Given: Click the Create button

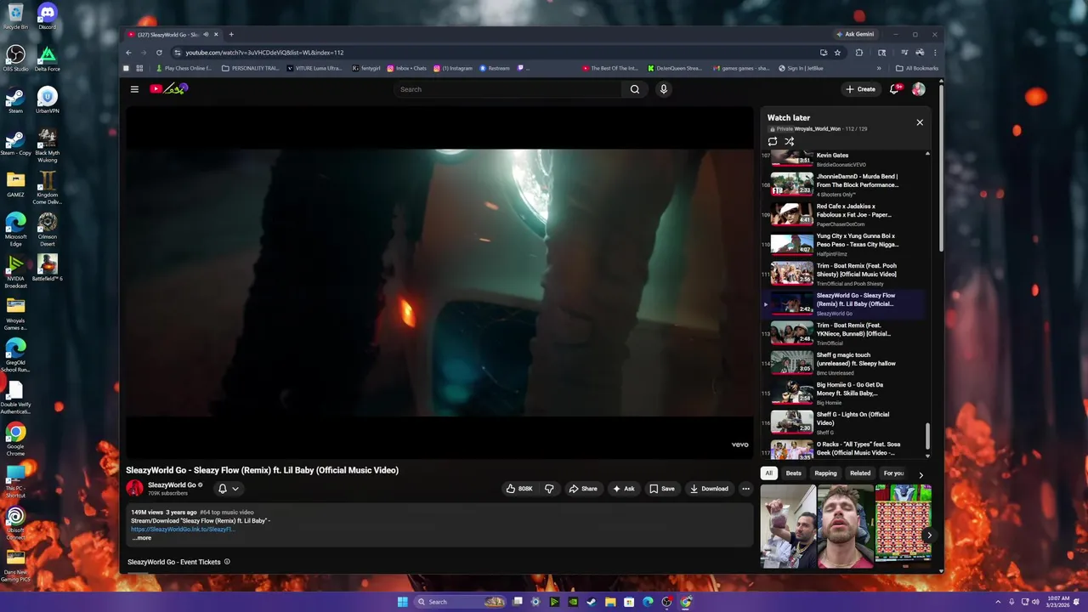Looking at the screenshot, I should click(860, 89).
